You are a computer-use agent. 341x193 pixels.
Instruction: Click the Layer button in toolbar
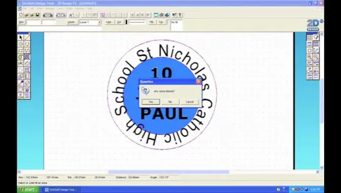(x=72, y=22)
